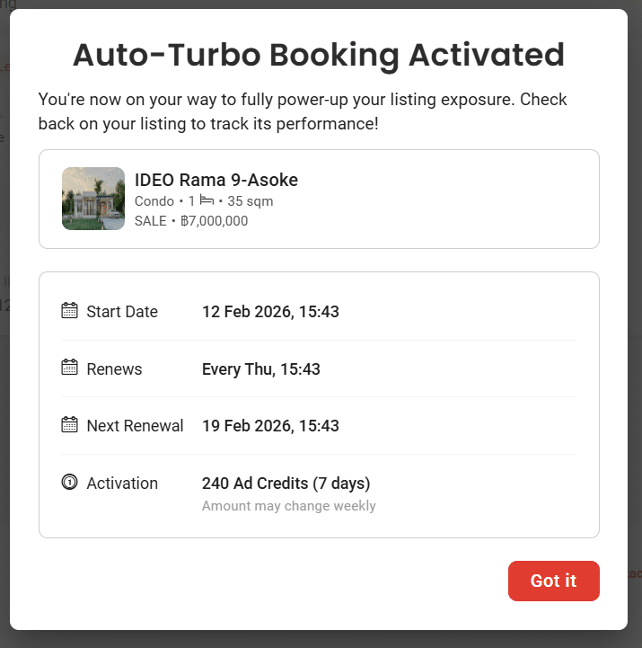
Task: Select the IDEO Rama 9-Asoke listing title
Action: point(215,180)
